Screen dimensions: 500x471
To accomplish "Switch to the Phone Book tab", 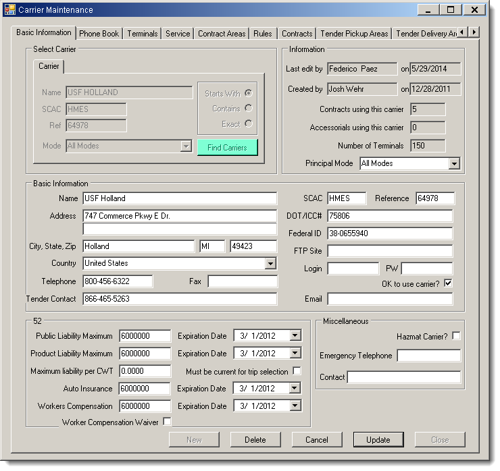I will [x=99, y=34].
